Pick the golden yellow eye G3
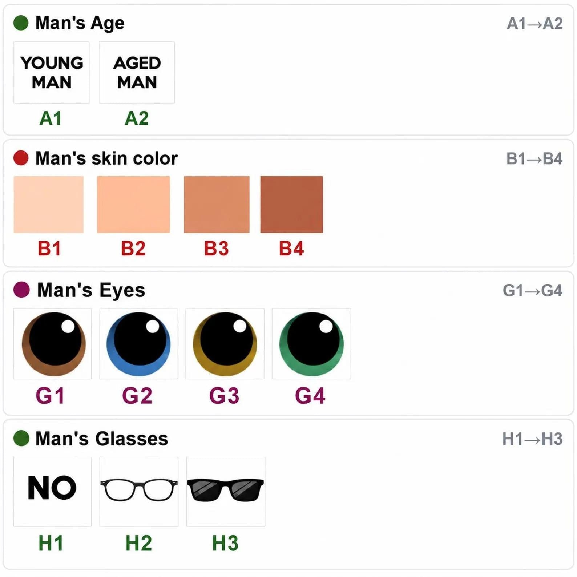This screenshot has width=577, height=577. (x=225, y=344)
